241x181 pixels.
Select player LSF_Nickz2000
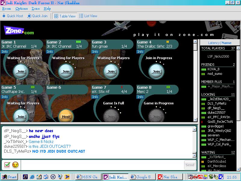pyautogui.click(x=218, y=56)
